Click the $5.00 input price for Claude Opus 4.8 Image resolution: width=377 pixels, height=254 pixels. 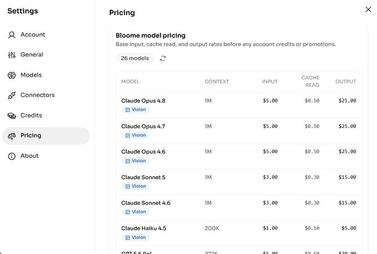click(x=270, y=101)
